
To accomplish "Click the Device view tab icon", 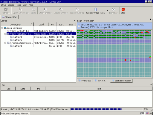I will pyautogui.click(x=3, y=17).
